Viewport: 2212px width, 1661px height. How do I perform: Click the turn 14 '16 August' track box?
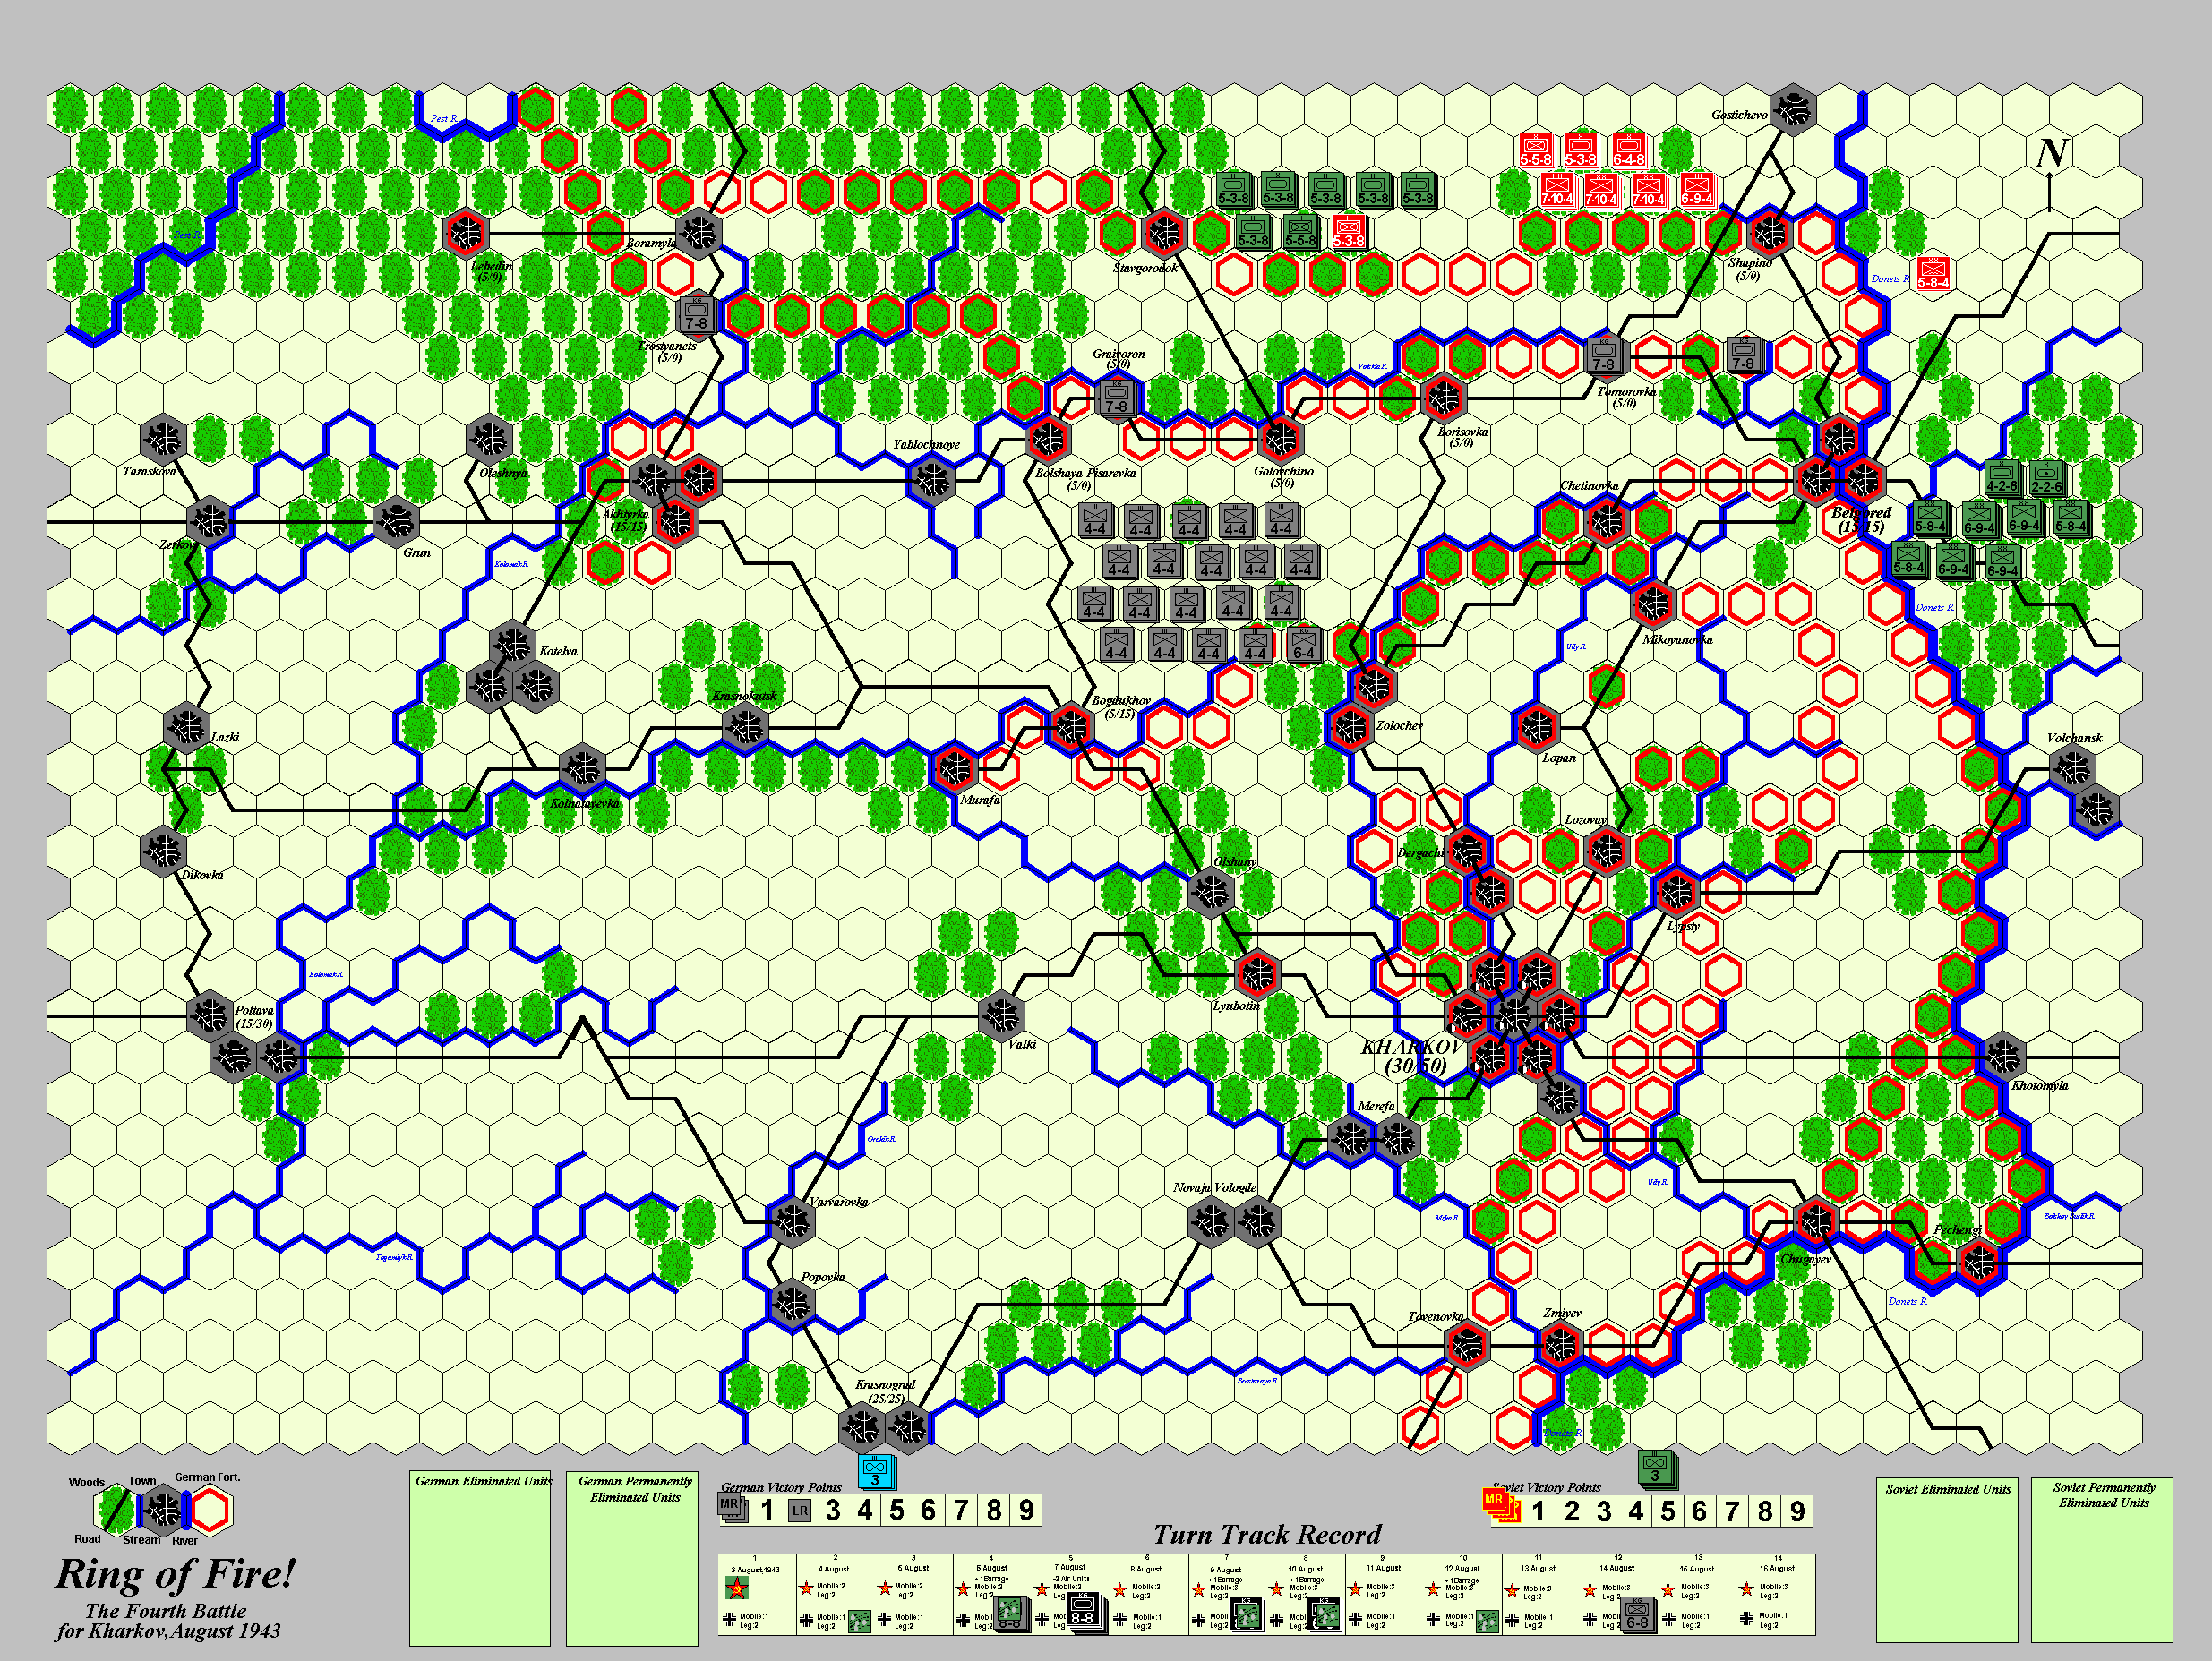[x=1776, y=1594]
